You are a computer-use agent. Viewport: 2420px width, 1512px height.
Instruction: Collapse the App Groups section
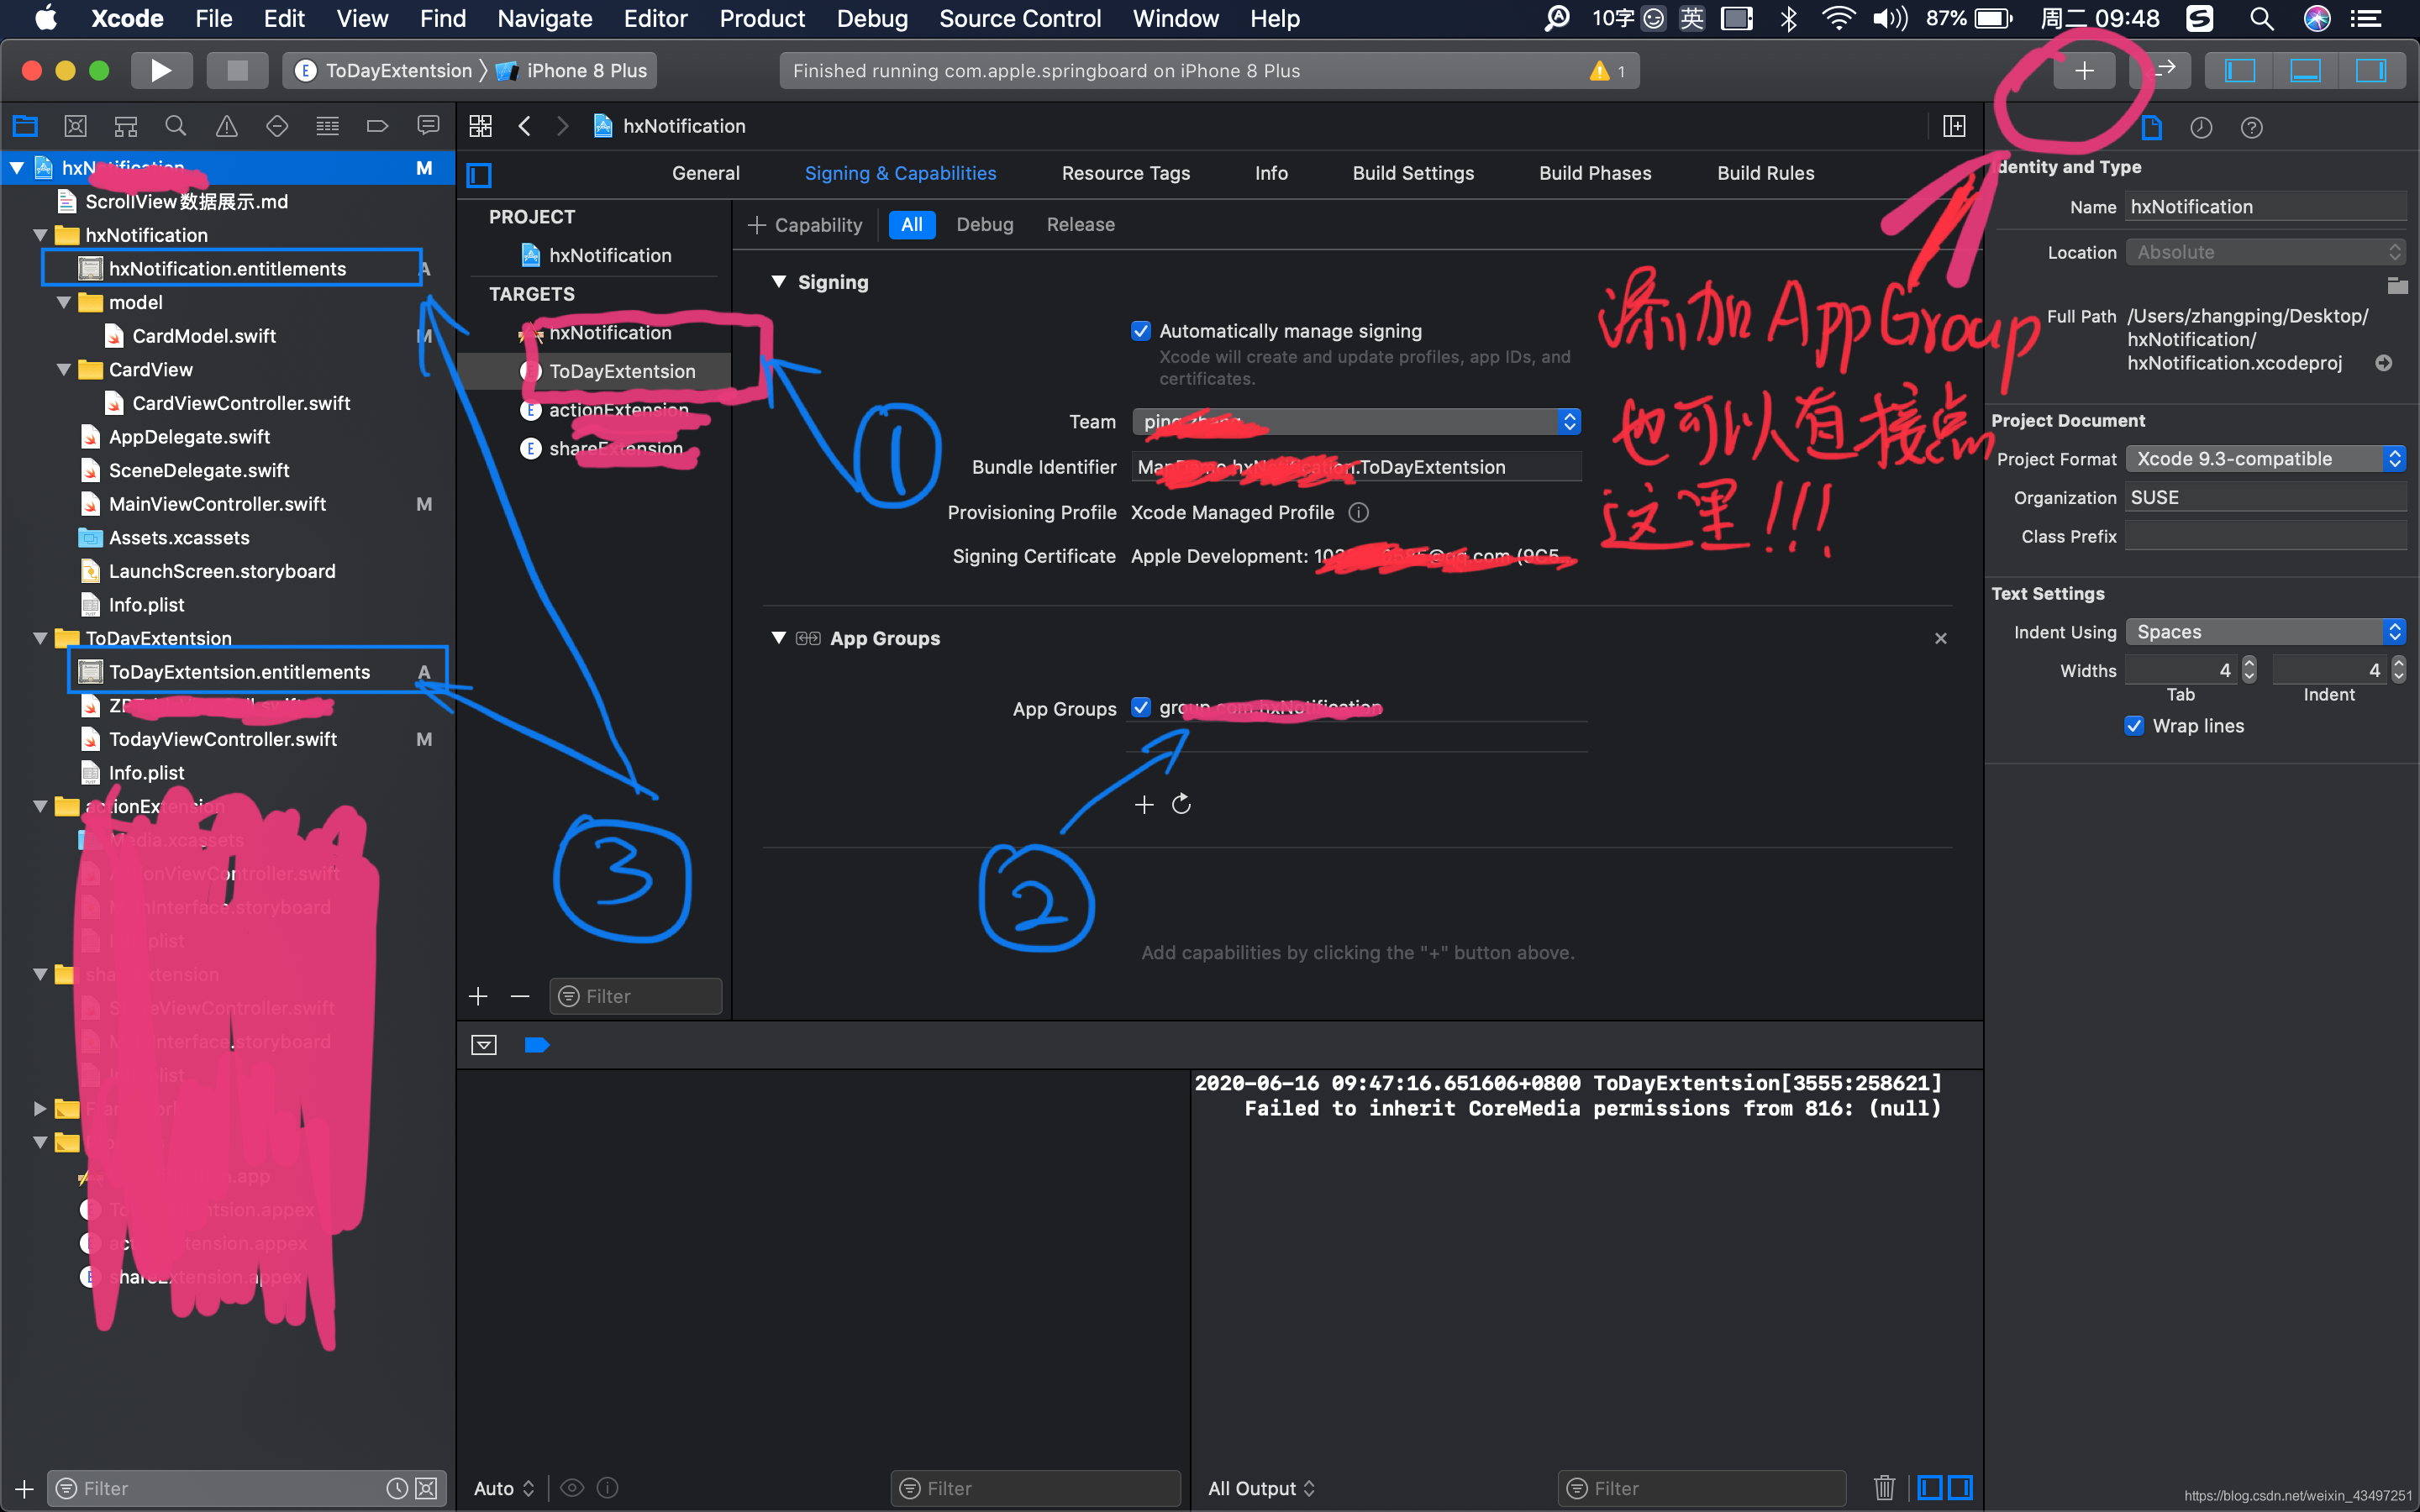779,638
